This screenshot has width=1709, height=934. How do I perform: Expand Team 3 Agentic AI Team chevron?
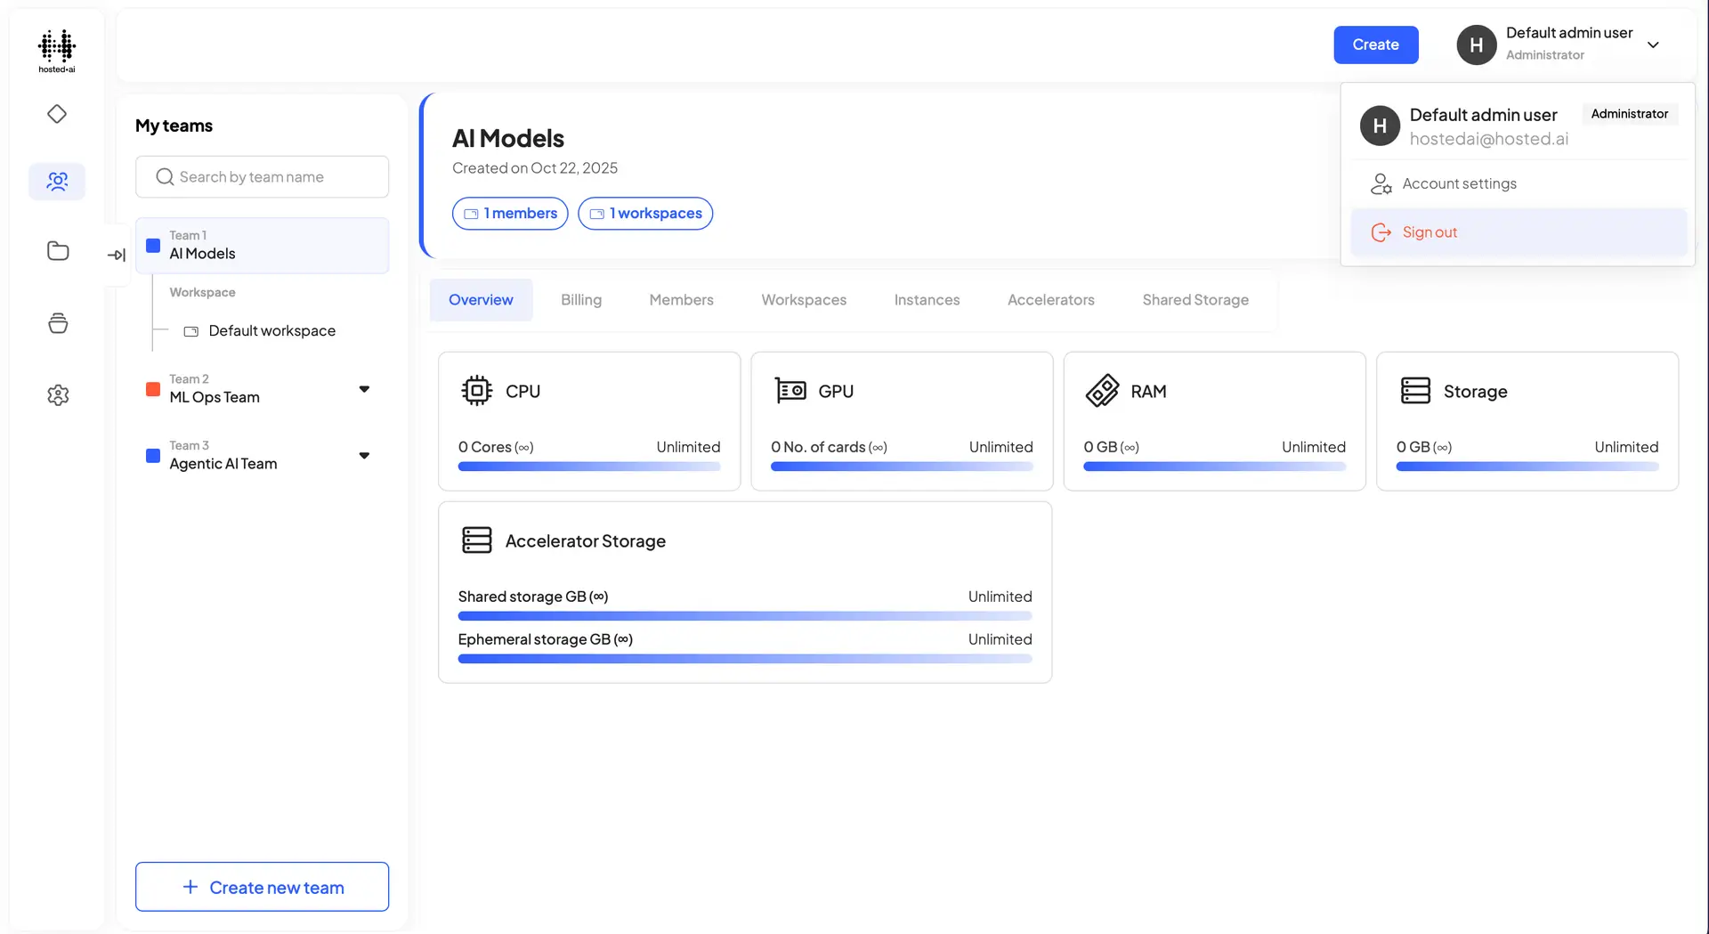(364, 455)
